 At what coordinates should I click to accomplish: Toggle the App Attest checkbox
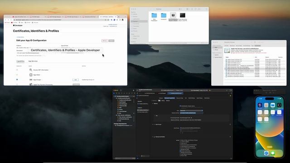tap(17, 75)
